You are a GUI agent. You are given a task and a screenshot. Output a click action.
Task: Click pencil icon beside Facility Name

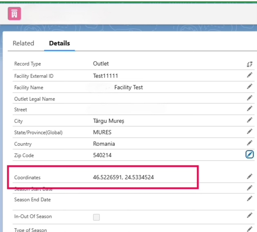point(249,87)
